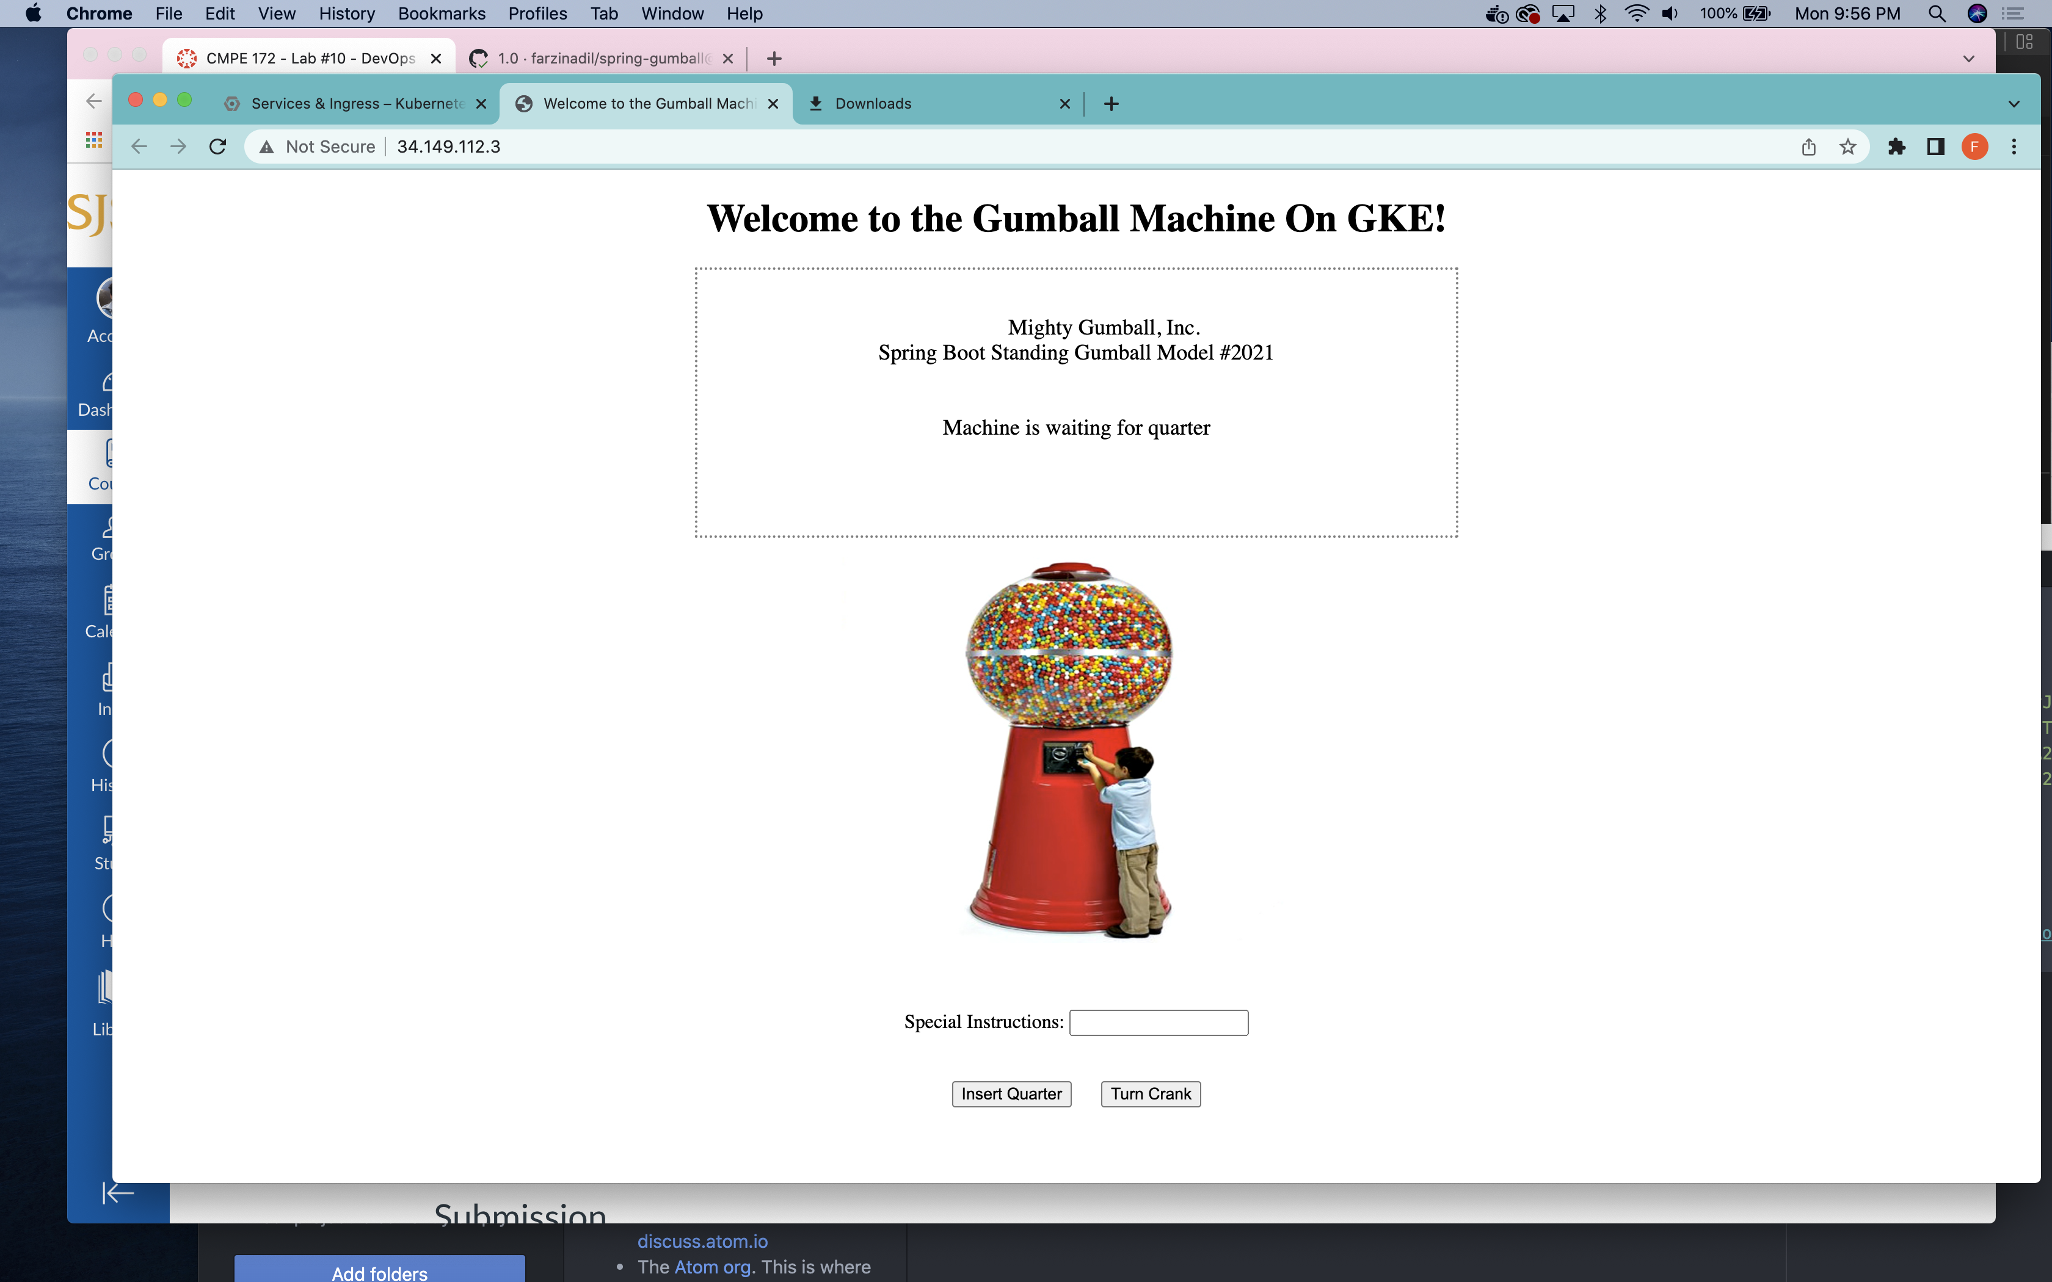The width and height of the screenshot is (2052, 1282).
Task: Toggle the Chrome side panel icon
Action: (1936, 147)
